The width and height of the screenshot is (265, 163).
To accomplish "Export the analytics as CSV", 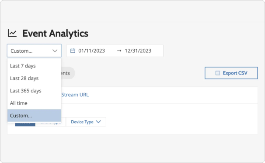I will (231, 73).
